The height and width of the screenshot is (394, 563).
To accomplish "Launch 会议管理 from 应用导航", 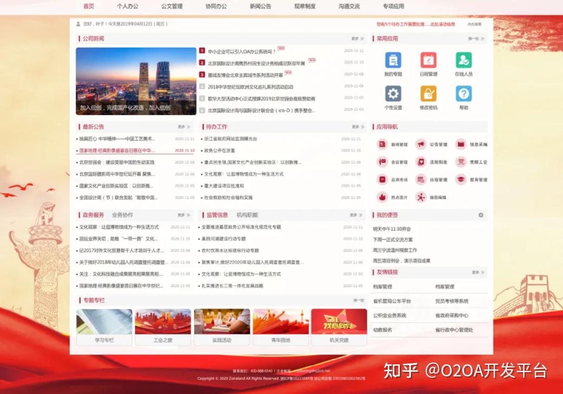I will click(392, 162).
